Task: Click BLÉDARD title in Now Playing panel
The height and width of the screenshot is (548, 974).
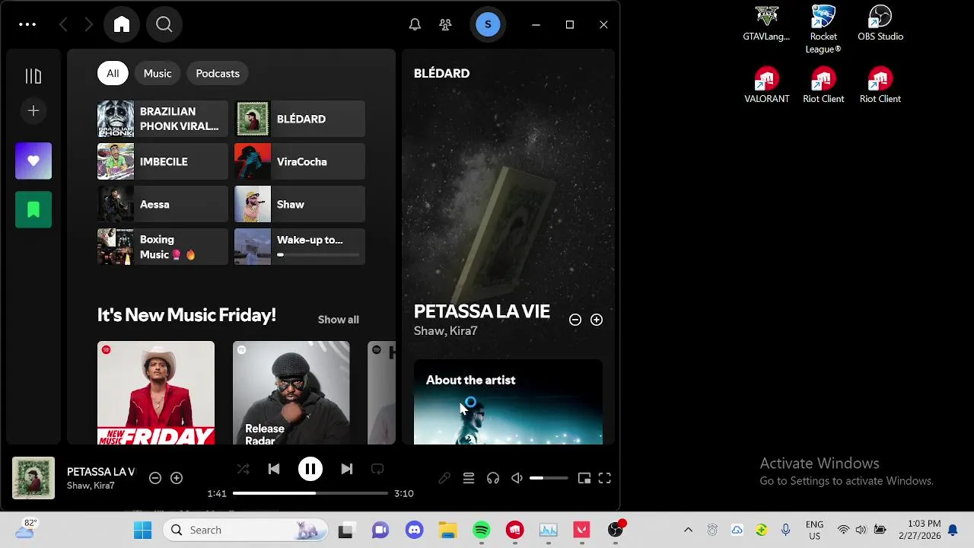Action: point(441,73)
